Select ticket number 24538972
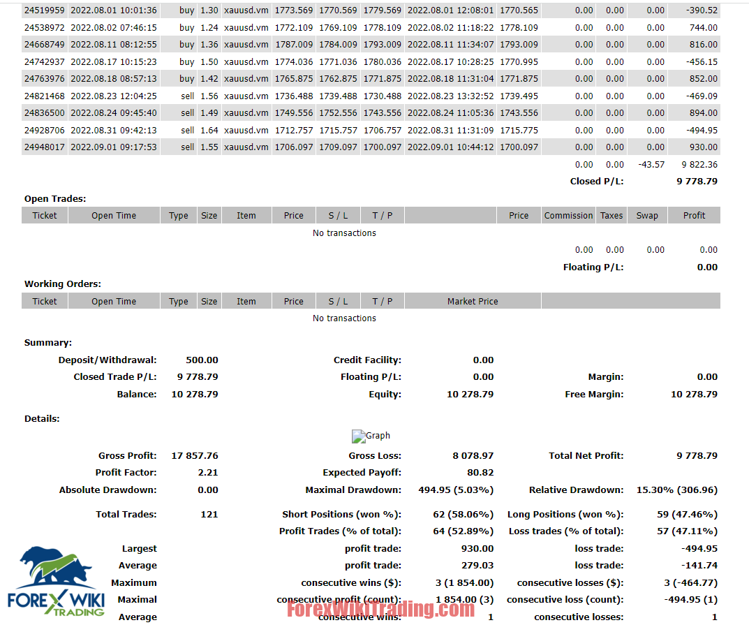 pos(45,28)
